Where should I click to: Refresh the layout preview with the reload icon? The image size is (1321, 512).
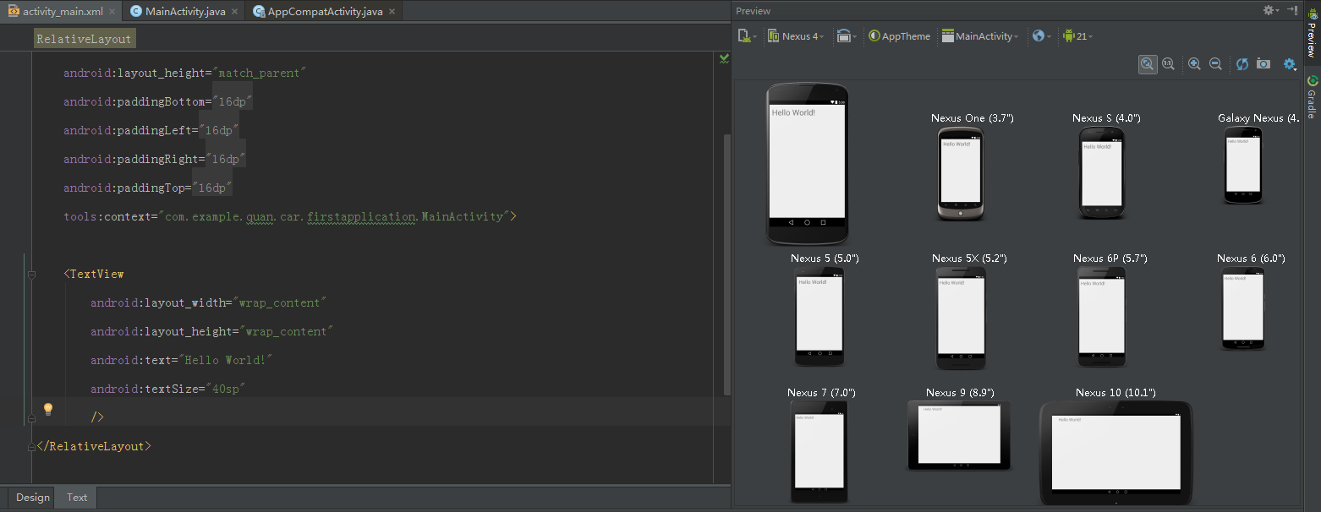[x=1242, y=63]
